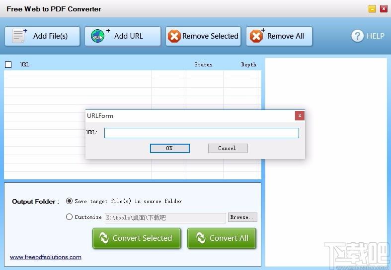This screenshot has height=270, width=391.
Task: Open the www.freepdfsolutions.com link
Action: click(46, 257)
